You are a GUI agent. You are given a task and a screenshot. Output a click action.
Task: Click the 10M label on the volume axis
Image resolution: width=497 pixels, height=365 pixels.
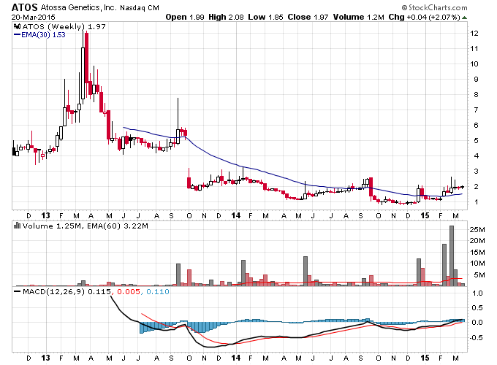pyautogui.click(x=477, y=263)
